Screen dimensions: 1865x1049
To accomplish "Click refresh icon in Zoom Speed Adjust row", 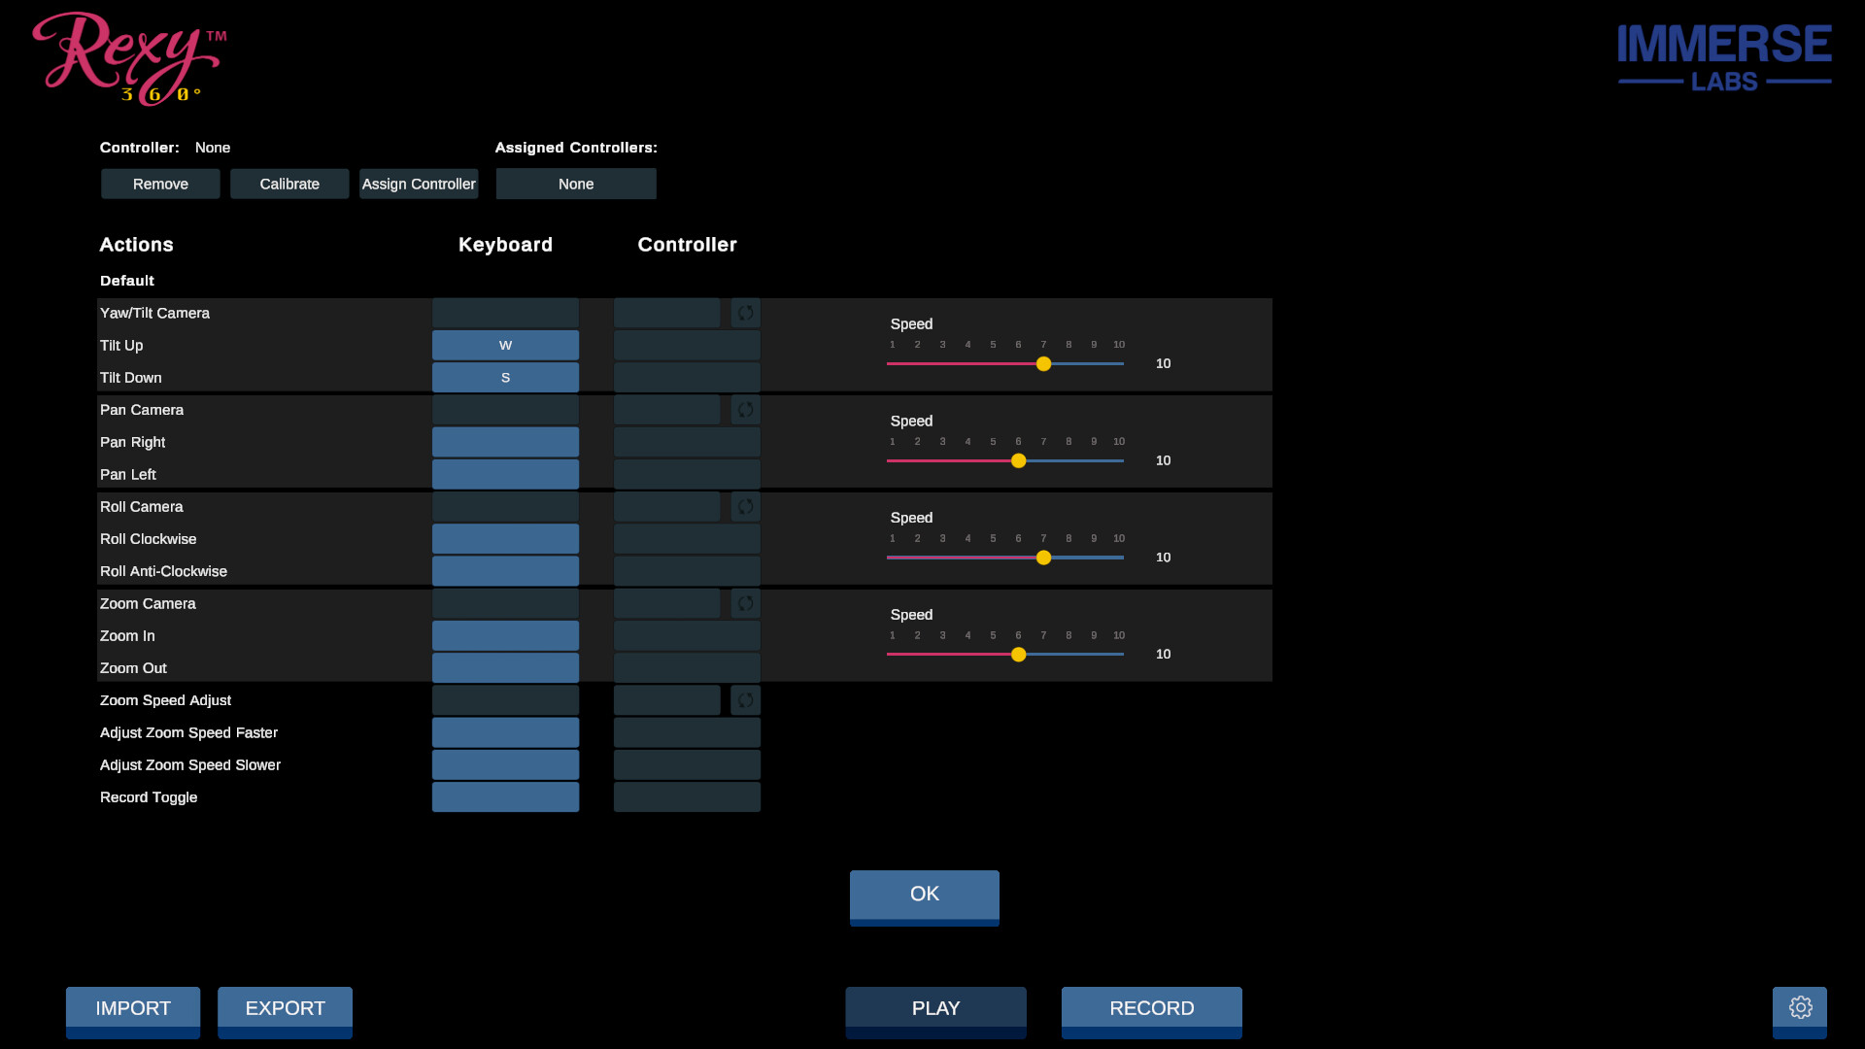I will [x=745, y=700].
